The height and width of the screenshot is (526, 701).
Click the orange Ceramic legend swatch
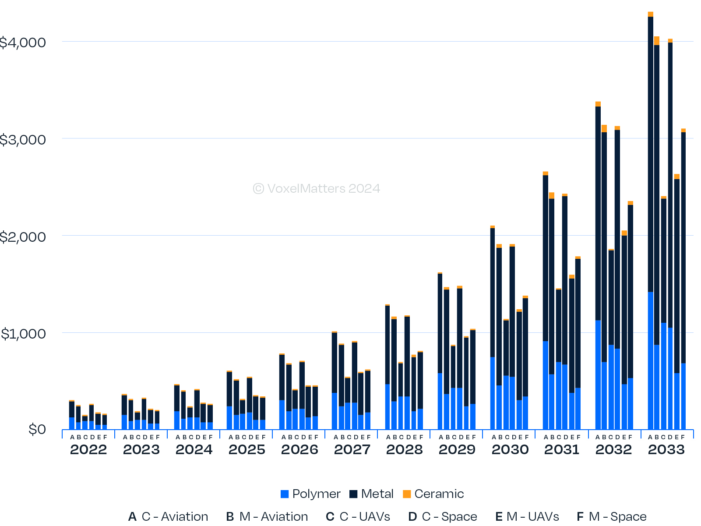click(x=407, y=494)
